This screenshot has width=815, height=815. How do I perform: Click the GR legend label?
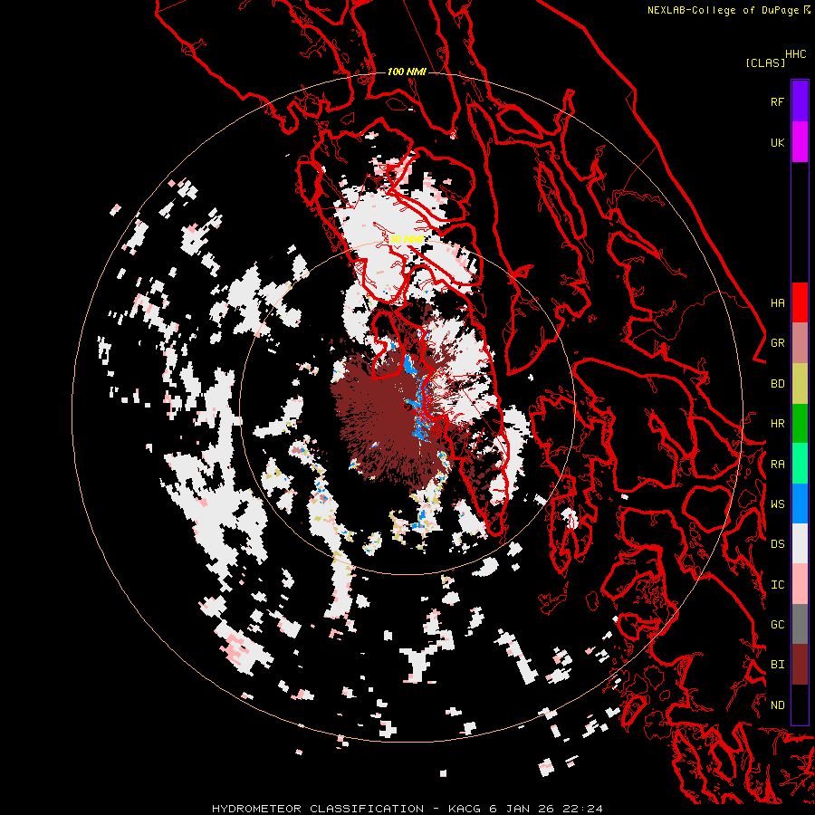tap(777, 343)
